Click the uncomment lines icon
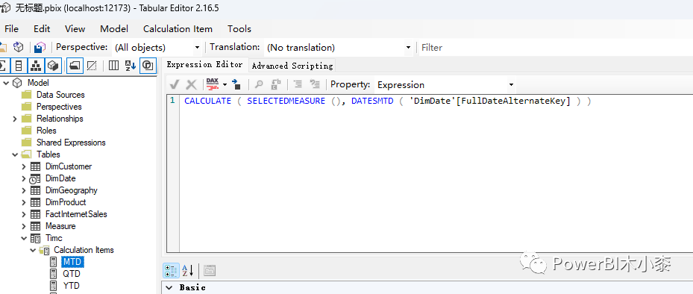 315,84
